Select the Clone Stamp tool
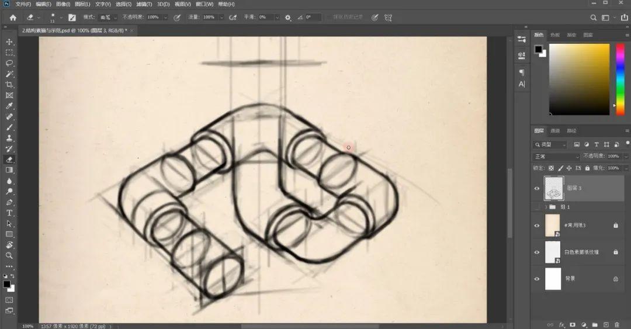 pyautogui.click(x=9, y=138)
